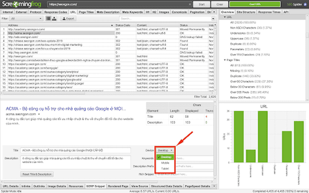Open URL Details bottom tab
309x193 pixels.
pyautogui.click(x=11, y=186)
